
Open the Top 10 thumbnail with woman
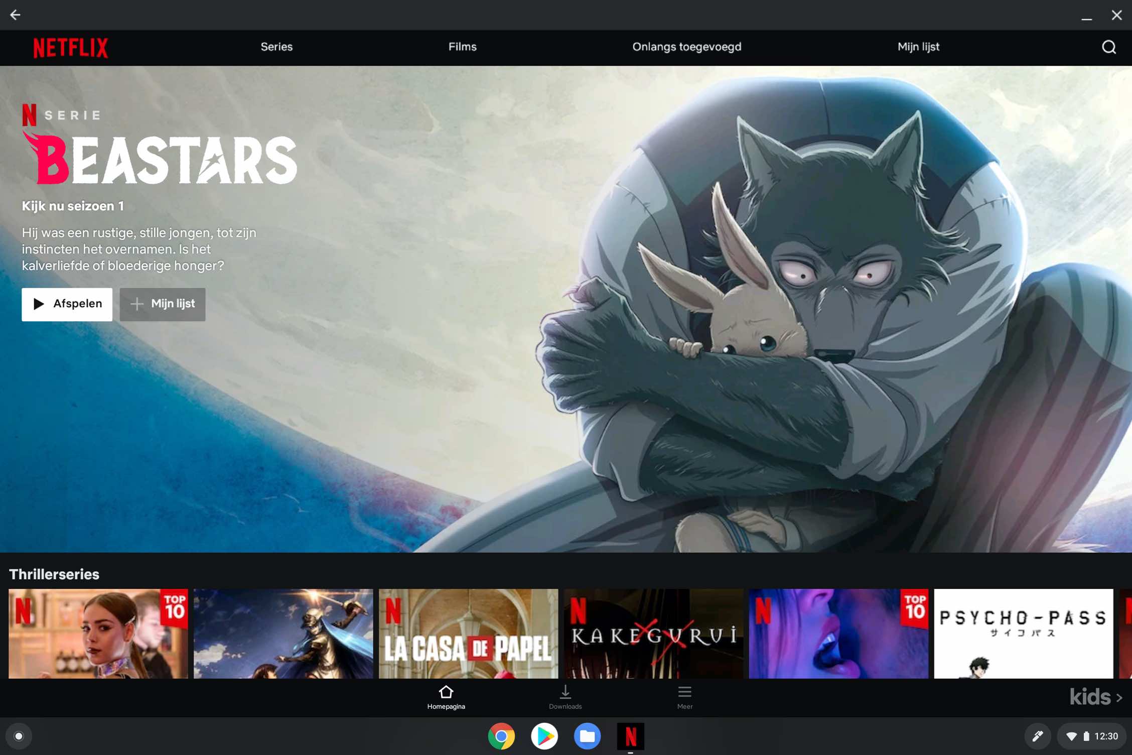point(98,634)
